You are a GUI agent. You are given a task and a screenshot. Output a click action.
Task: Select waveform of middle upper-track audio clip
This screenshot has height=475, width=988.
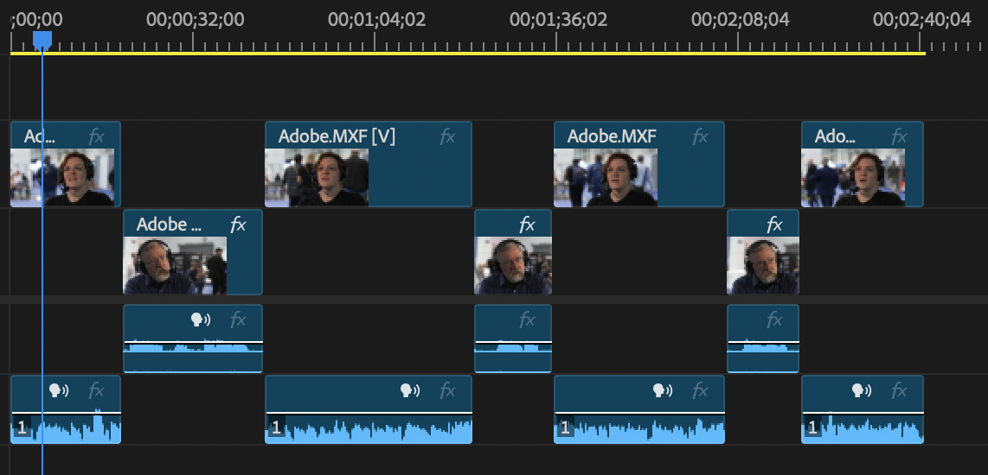[512, 350]
